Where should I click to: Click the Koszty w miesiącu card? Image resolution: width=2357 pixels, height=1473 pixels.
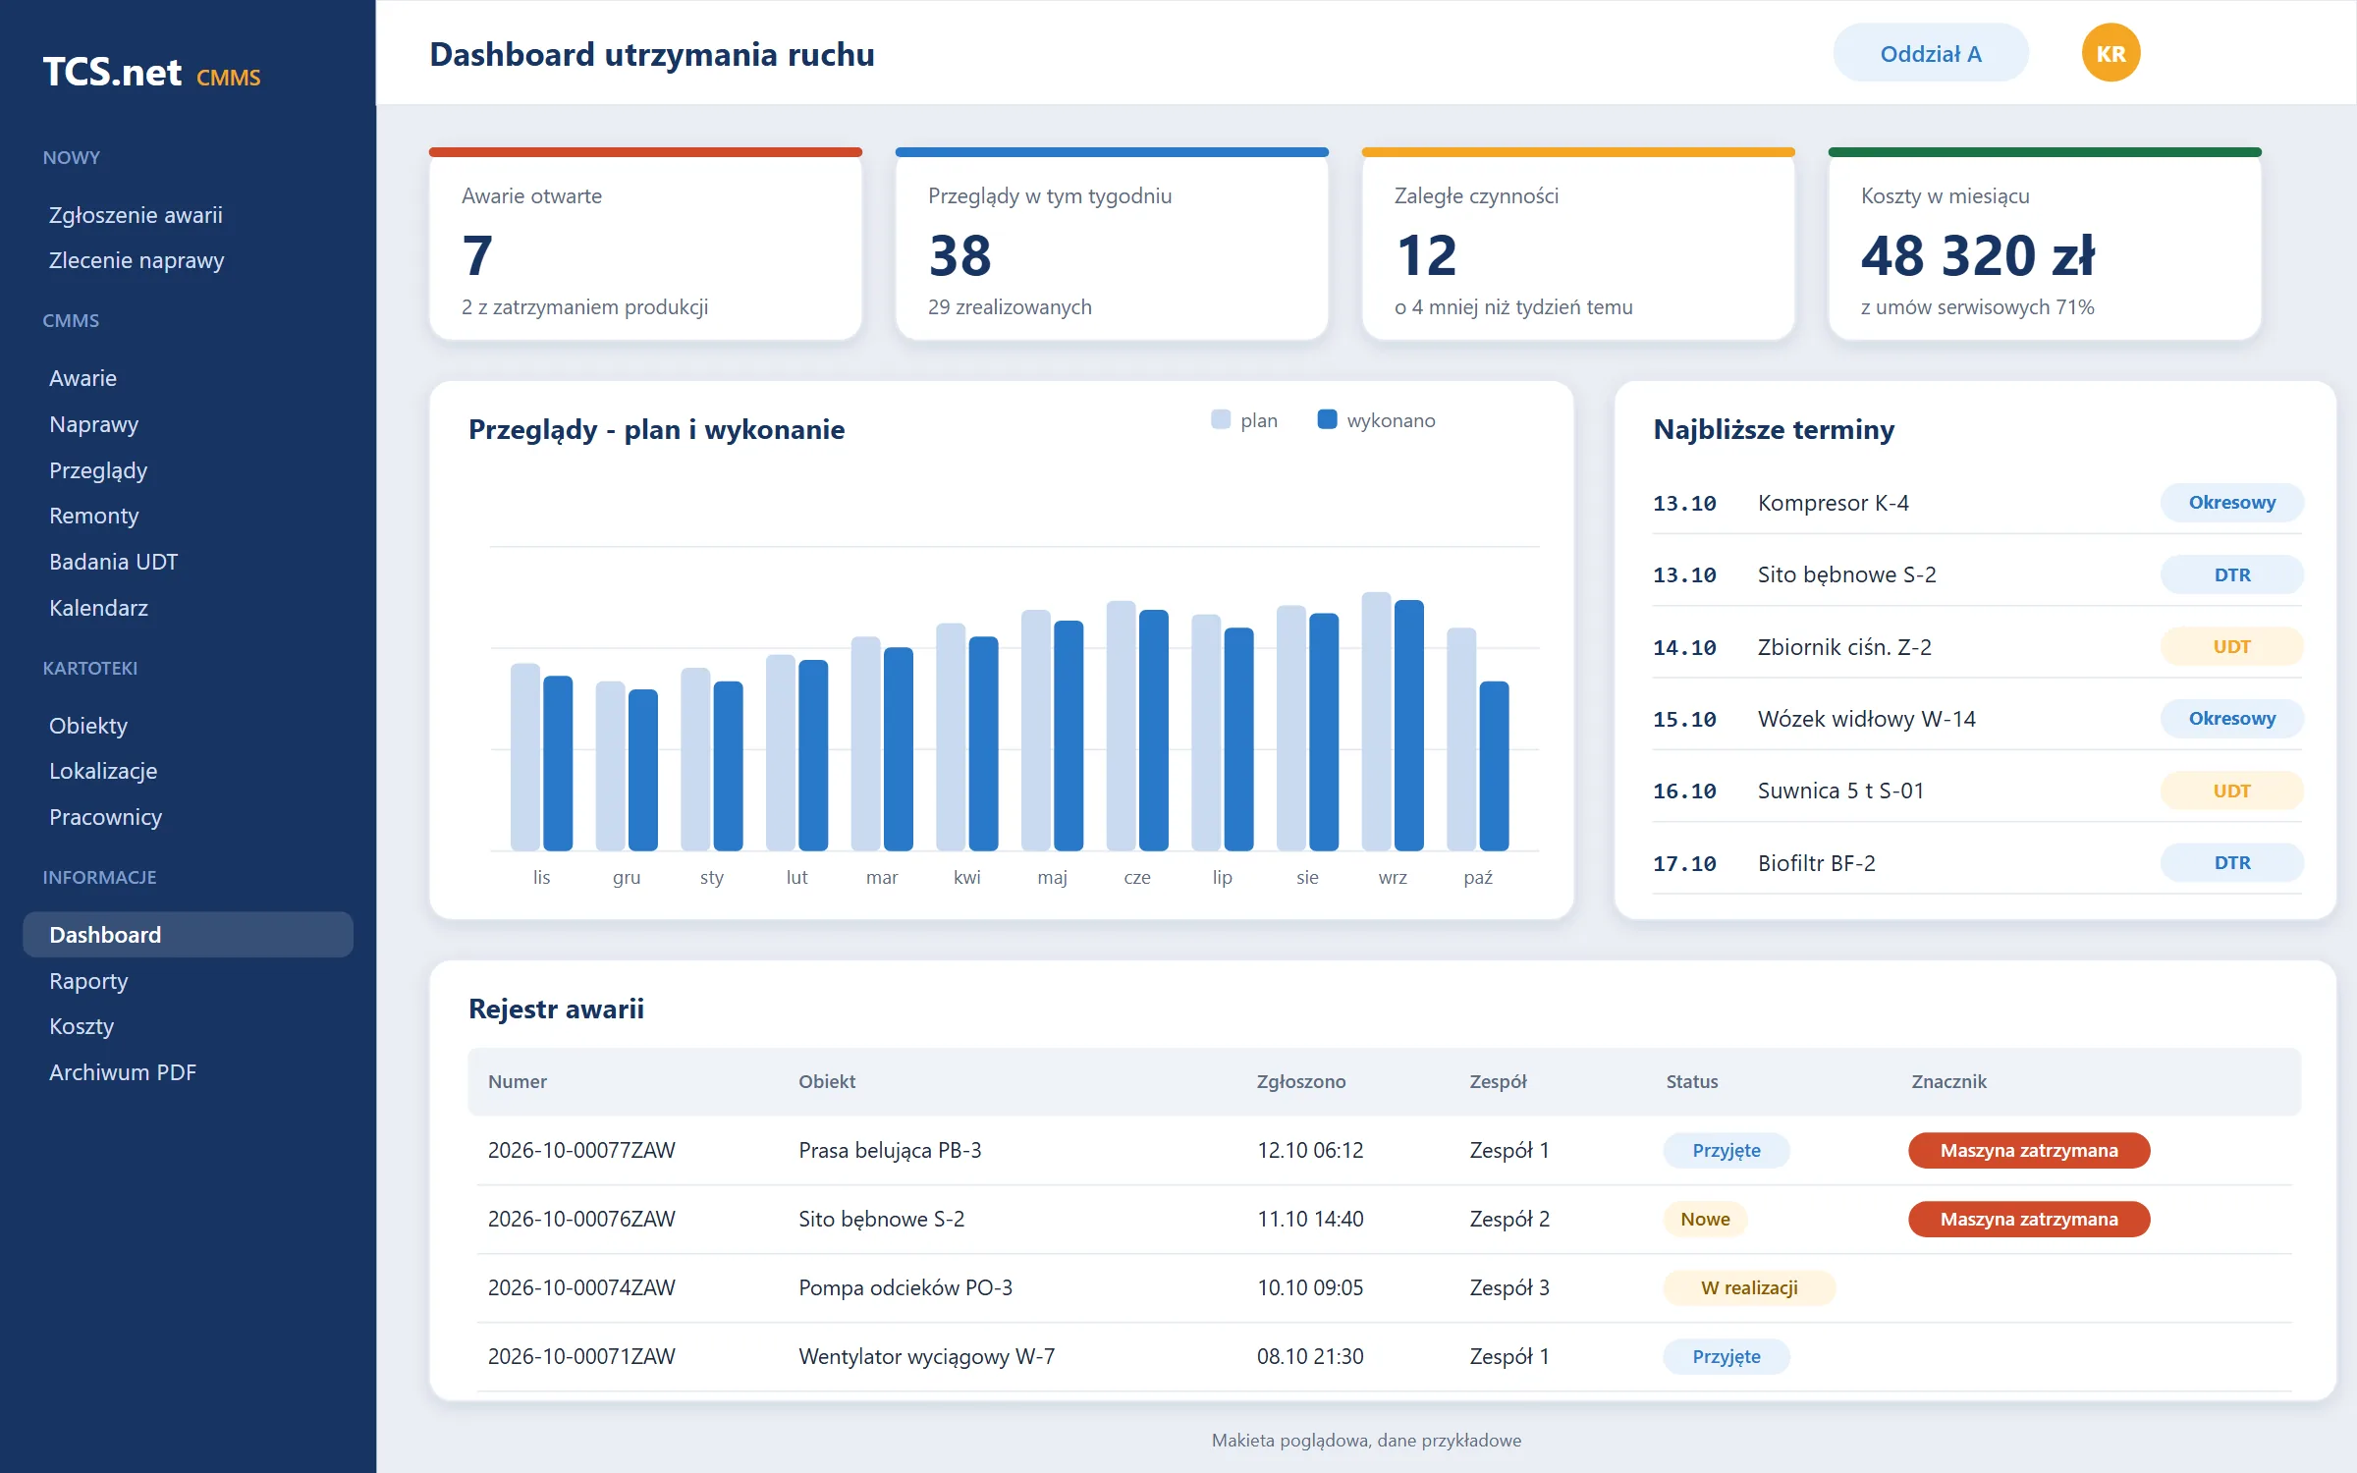pyautogui.click(x=2045, y=245)
